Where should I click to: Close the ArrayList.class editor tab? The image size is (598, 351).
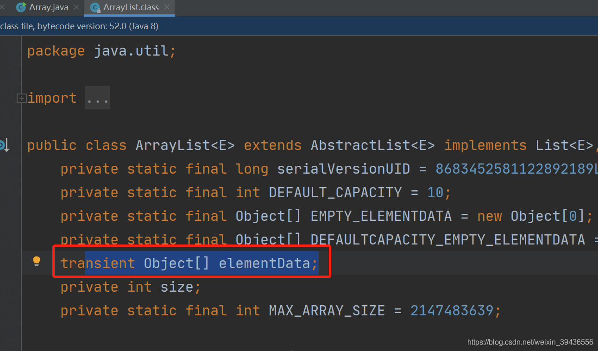click(x=167, y=7)
